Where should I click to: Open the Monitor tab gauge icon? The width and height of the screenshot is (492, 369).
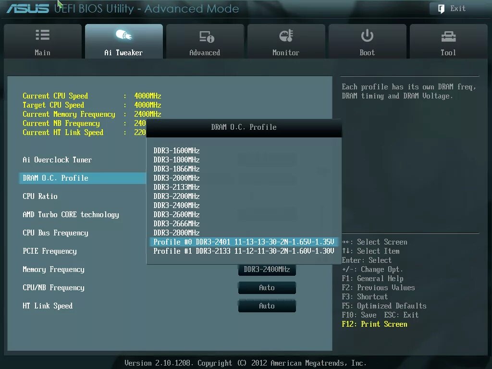286,36
